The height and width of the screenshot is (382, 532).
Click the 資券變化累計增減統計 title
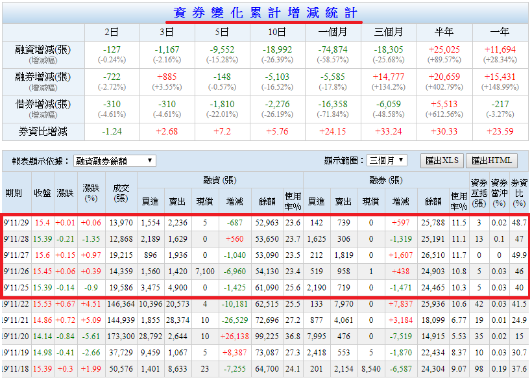point(265,13)
